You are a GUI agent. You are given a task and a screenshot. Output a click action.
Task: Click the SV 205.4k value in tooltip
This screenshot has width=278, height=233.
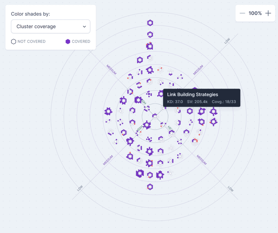(x=197, y=102)
